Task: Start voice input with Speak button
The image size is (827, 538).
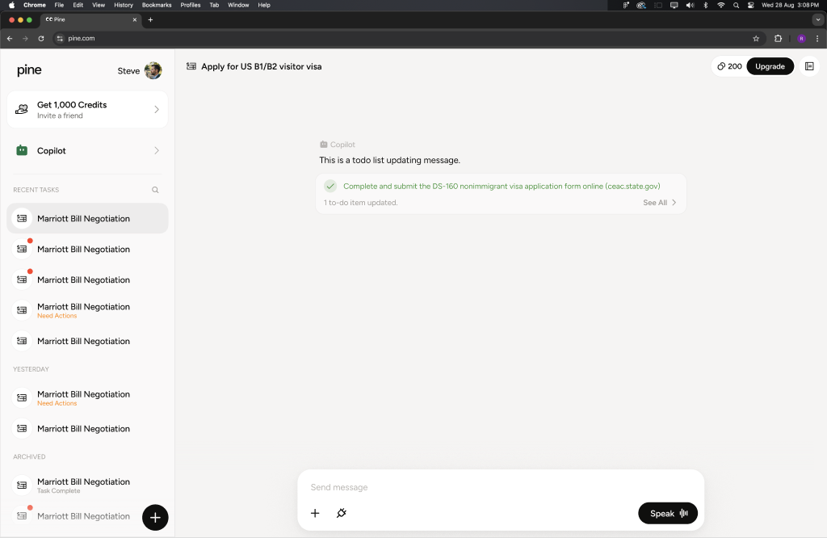Action: 668,513
